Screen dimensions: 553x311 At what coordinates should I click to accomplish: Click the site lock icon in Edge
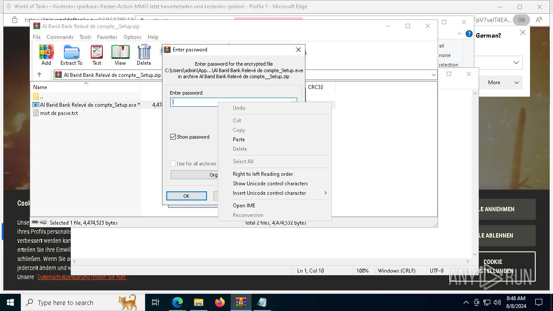[15, 20]
